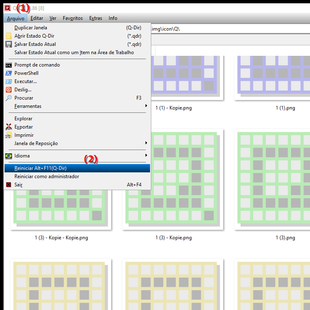
Task: Choose Explorar entry
Action: 77,119
